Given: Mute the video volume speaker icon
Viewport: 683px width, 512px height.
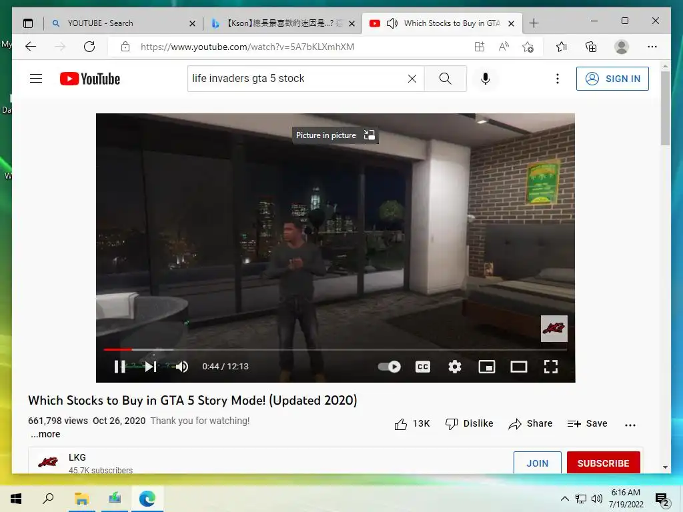Looking at the screenshot, I should pos(182,367).
